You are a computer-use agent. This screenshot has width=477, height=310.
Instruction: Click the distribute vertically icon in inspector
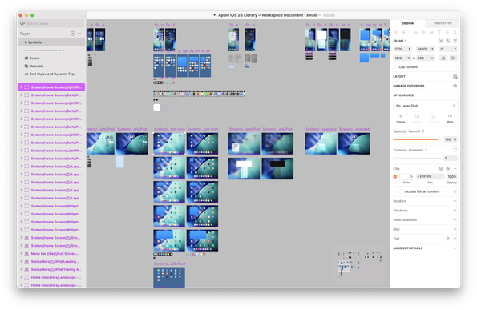(404, 33)
